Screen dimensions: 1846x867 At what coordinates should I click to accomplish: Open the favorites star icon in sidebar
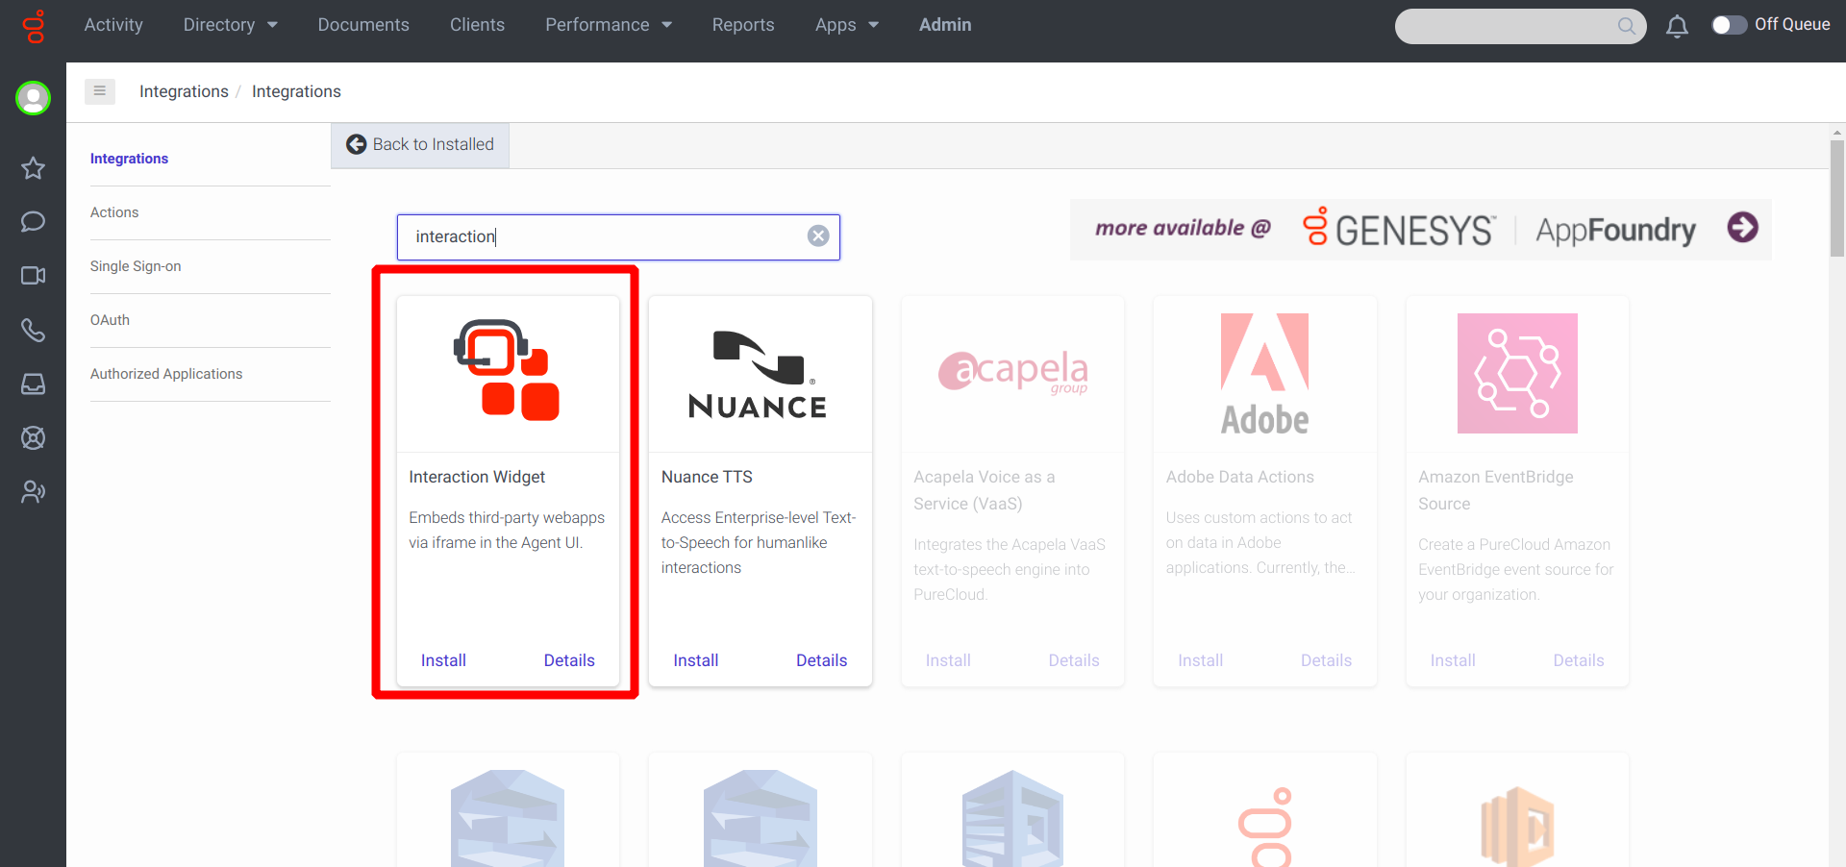(33, 168)
